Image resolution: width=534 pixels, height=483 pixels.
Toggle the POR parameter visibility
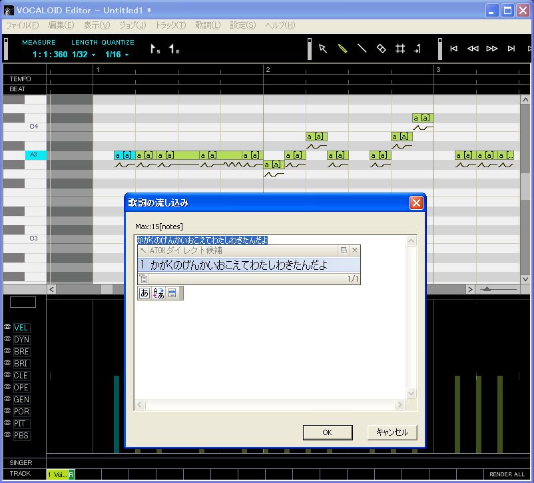(7, 410)
